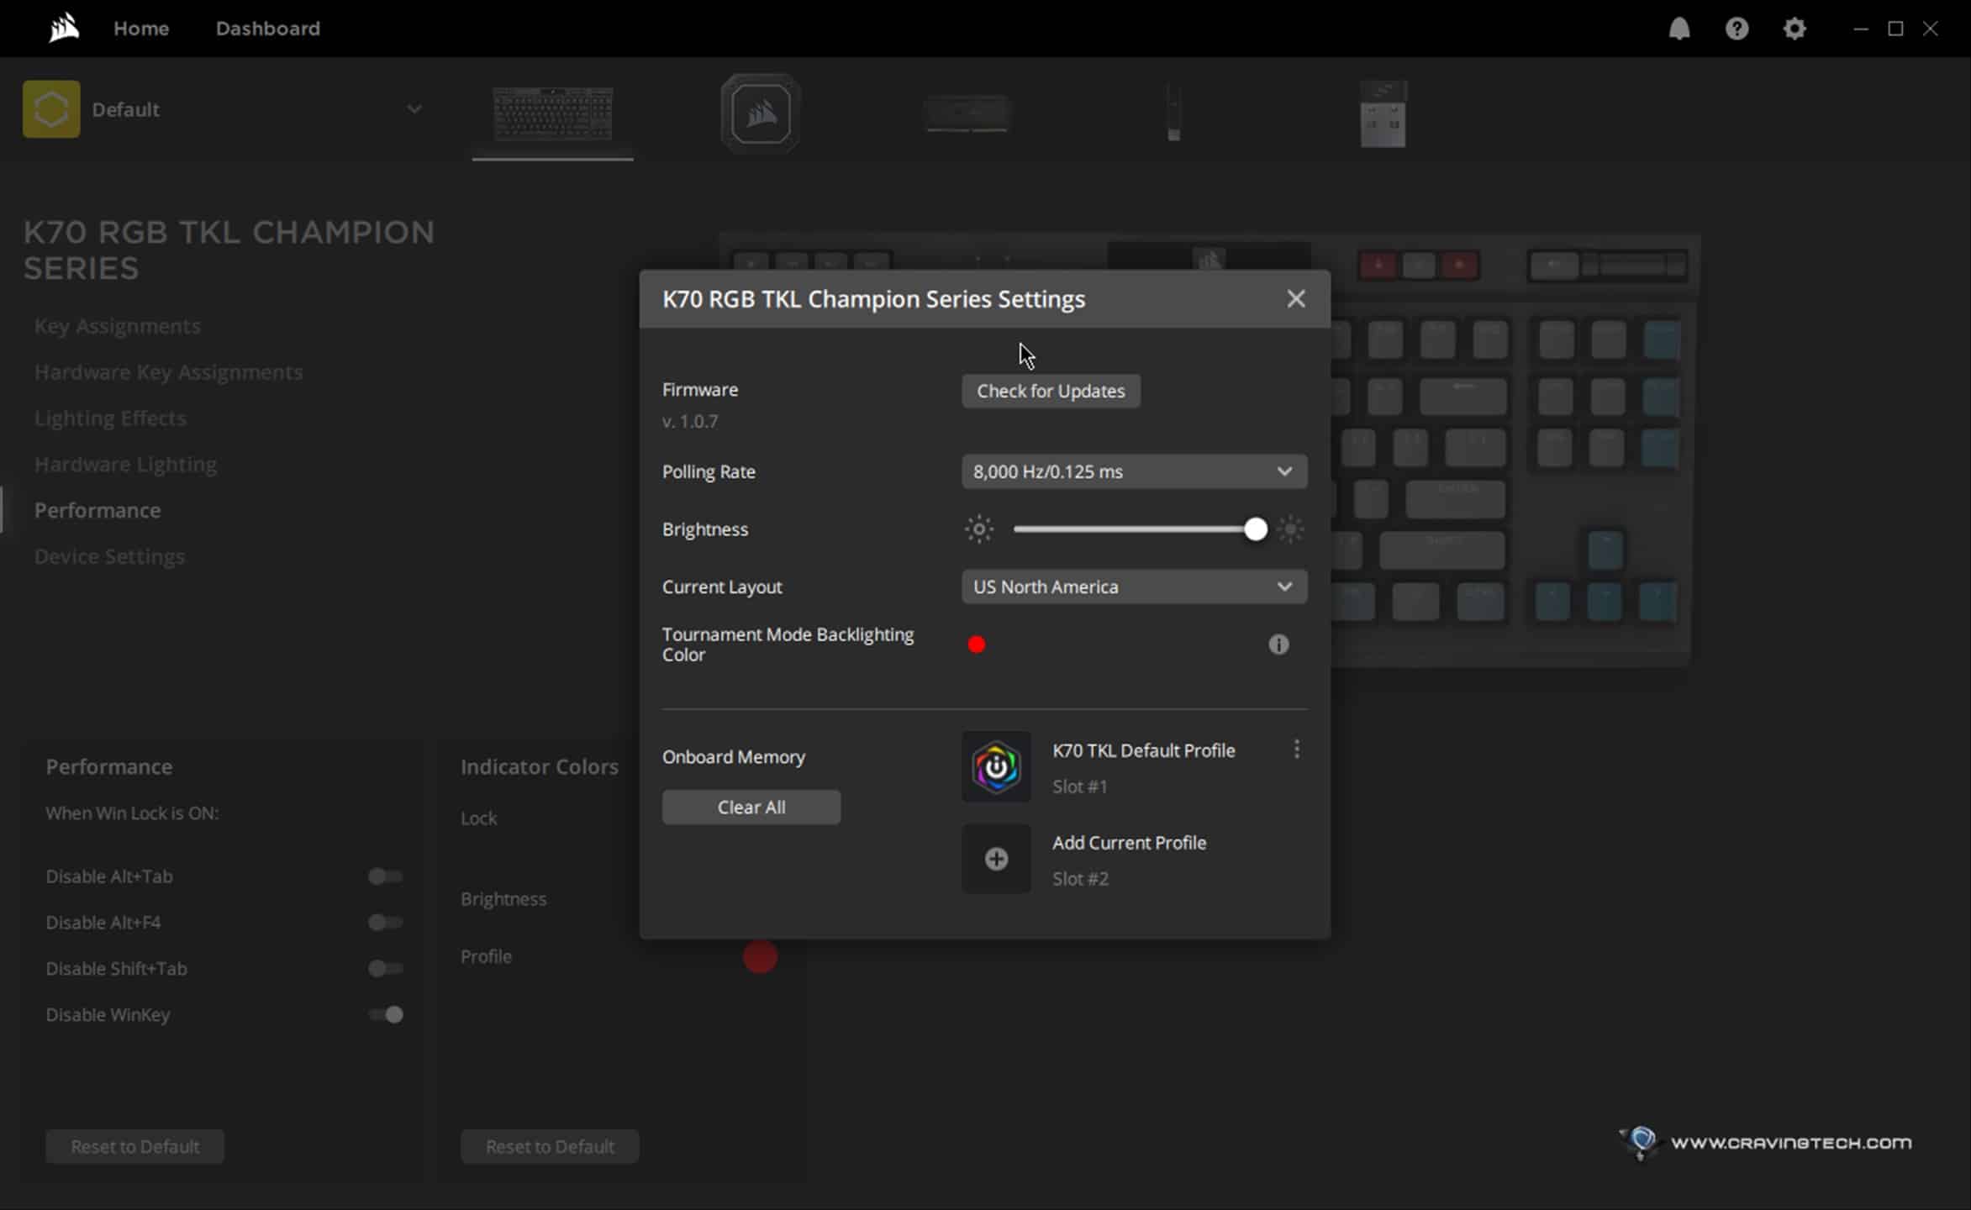Click Clear All onboard memory button
This screenshot has width=1971, height=1210.
(751, 807)
